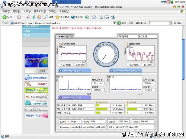
Task: Click the Refresh page icon
Action: point(33,17)
